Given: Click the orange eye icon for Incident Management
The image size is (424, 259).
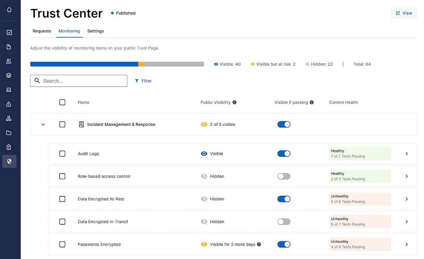Looking at the screenshot, I should pyautogui.click(x=204, y=125).
